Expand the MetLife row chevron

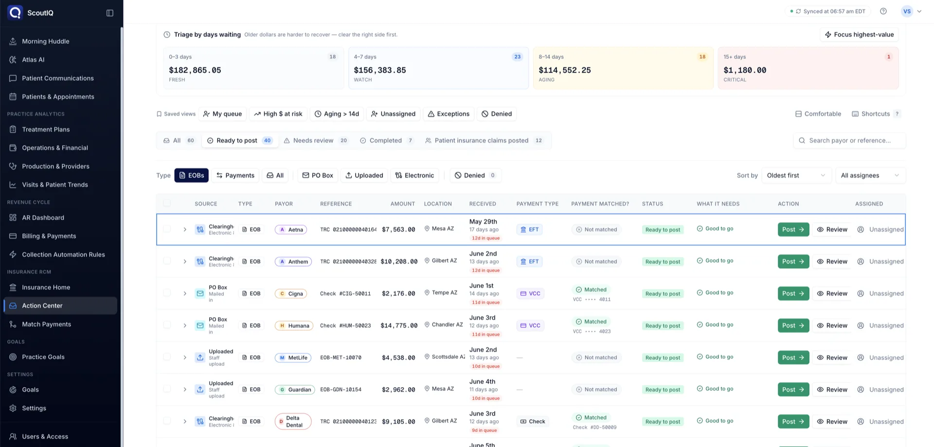click(185, 358)
